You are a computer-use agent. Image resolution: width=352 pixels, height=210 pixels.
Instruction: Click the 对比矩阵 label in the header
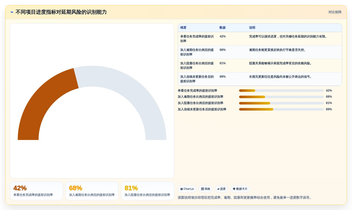335,12
